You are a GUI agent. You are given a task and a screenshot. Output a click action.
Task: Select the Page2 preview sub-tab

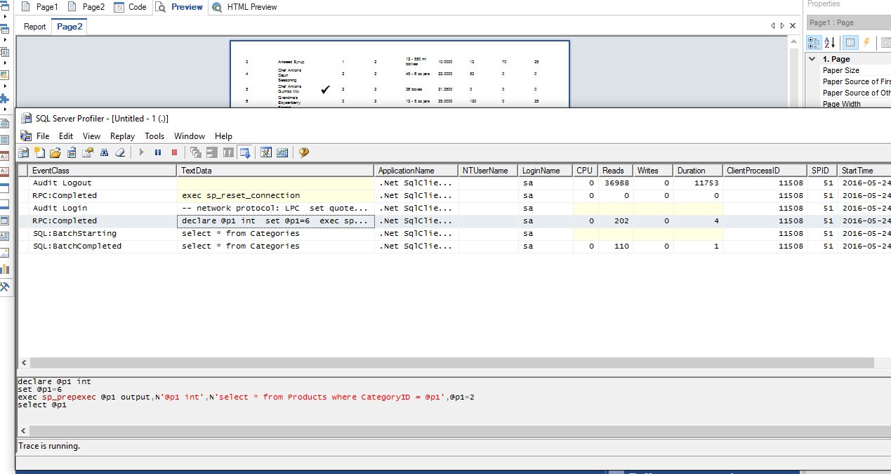pyautogui.click(x=70, y=27)
